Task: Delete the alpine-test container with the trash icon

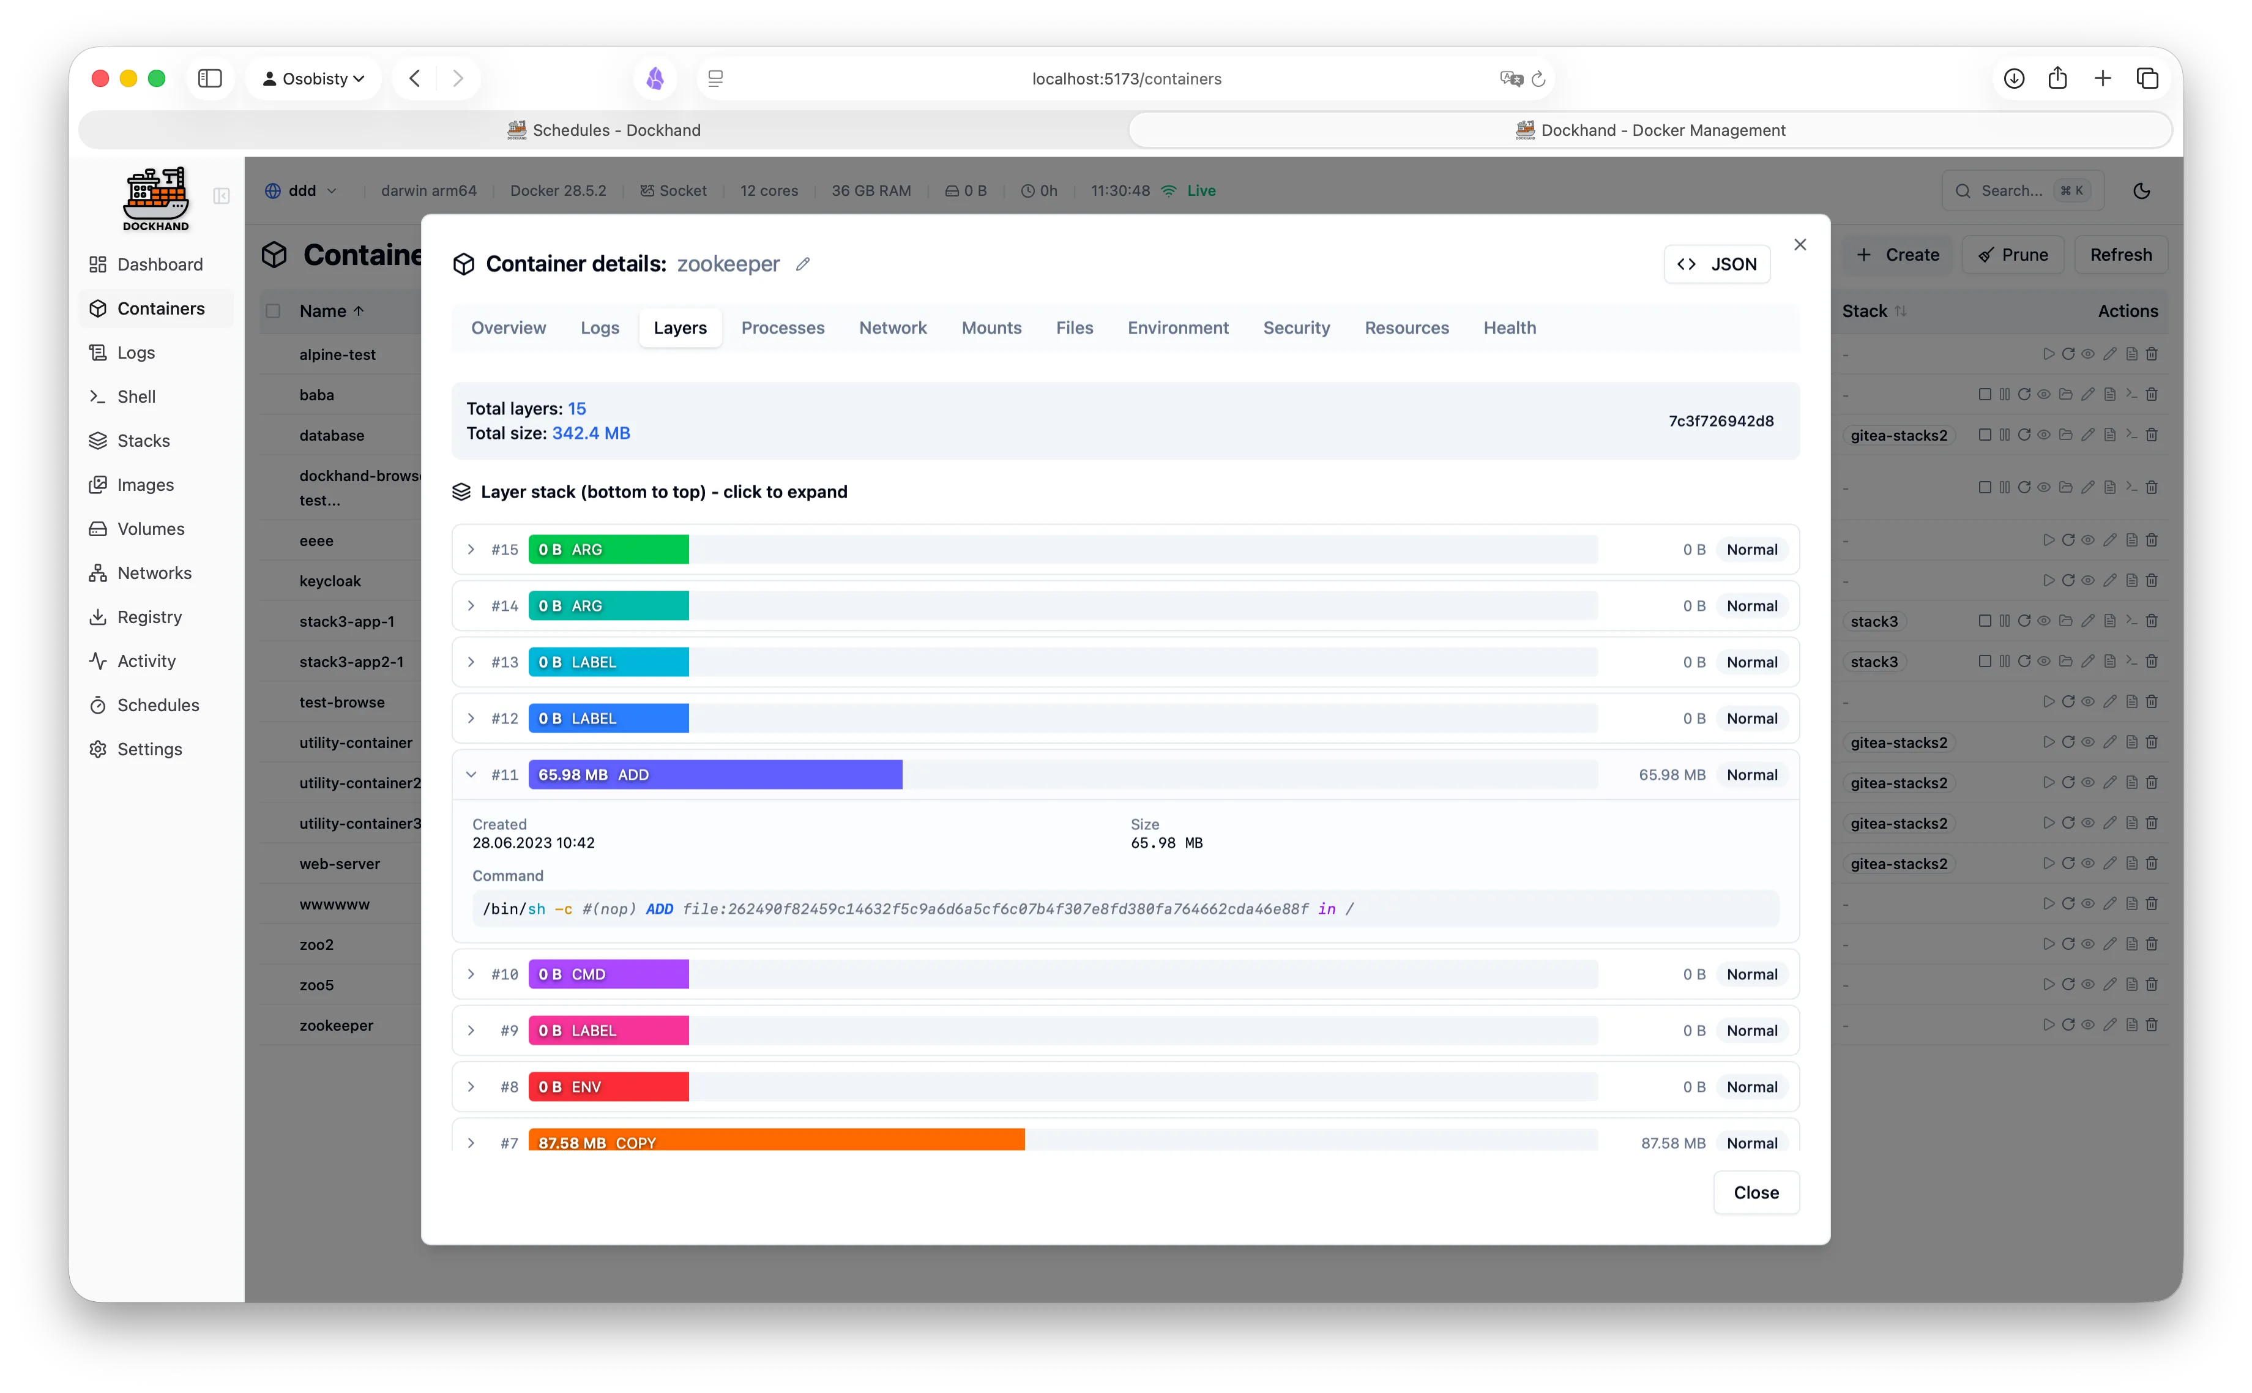Action: click(2150, 354)
